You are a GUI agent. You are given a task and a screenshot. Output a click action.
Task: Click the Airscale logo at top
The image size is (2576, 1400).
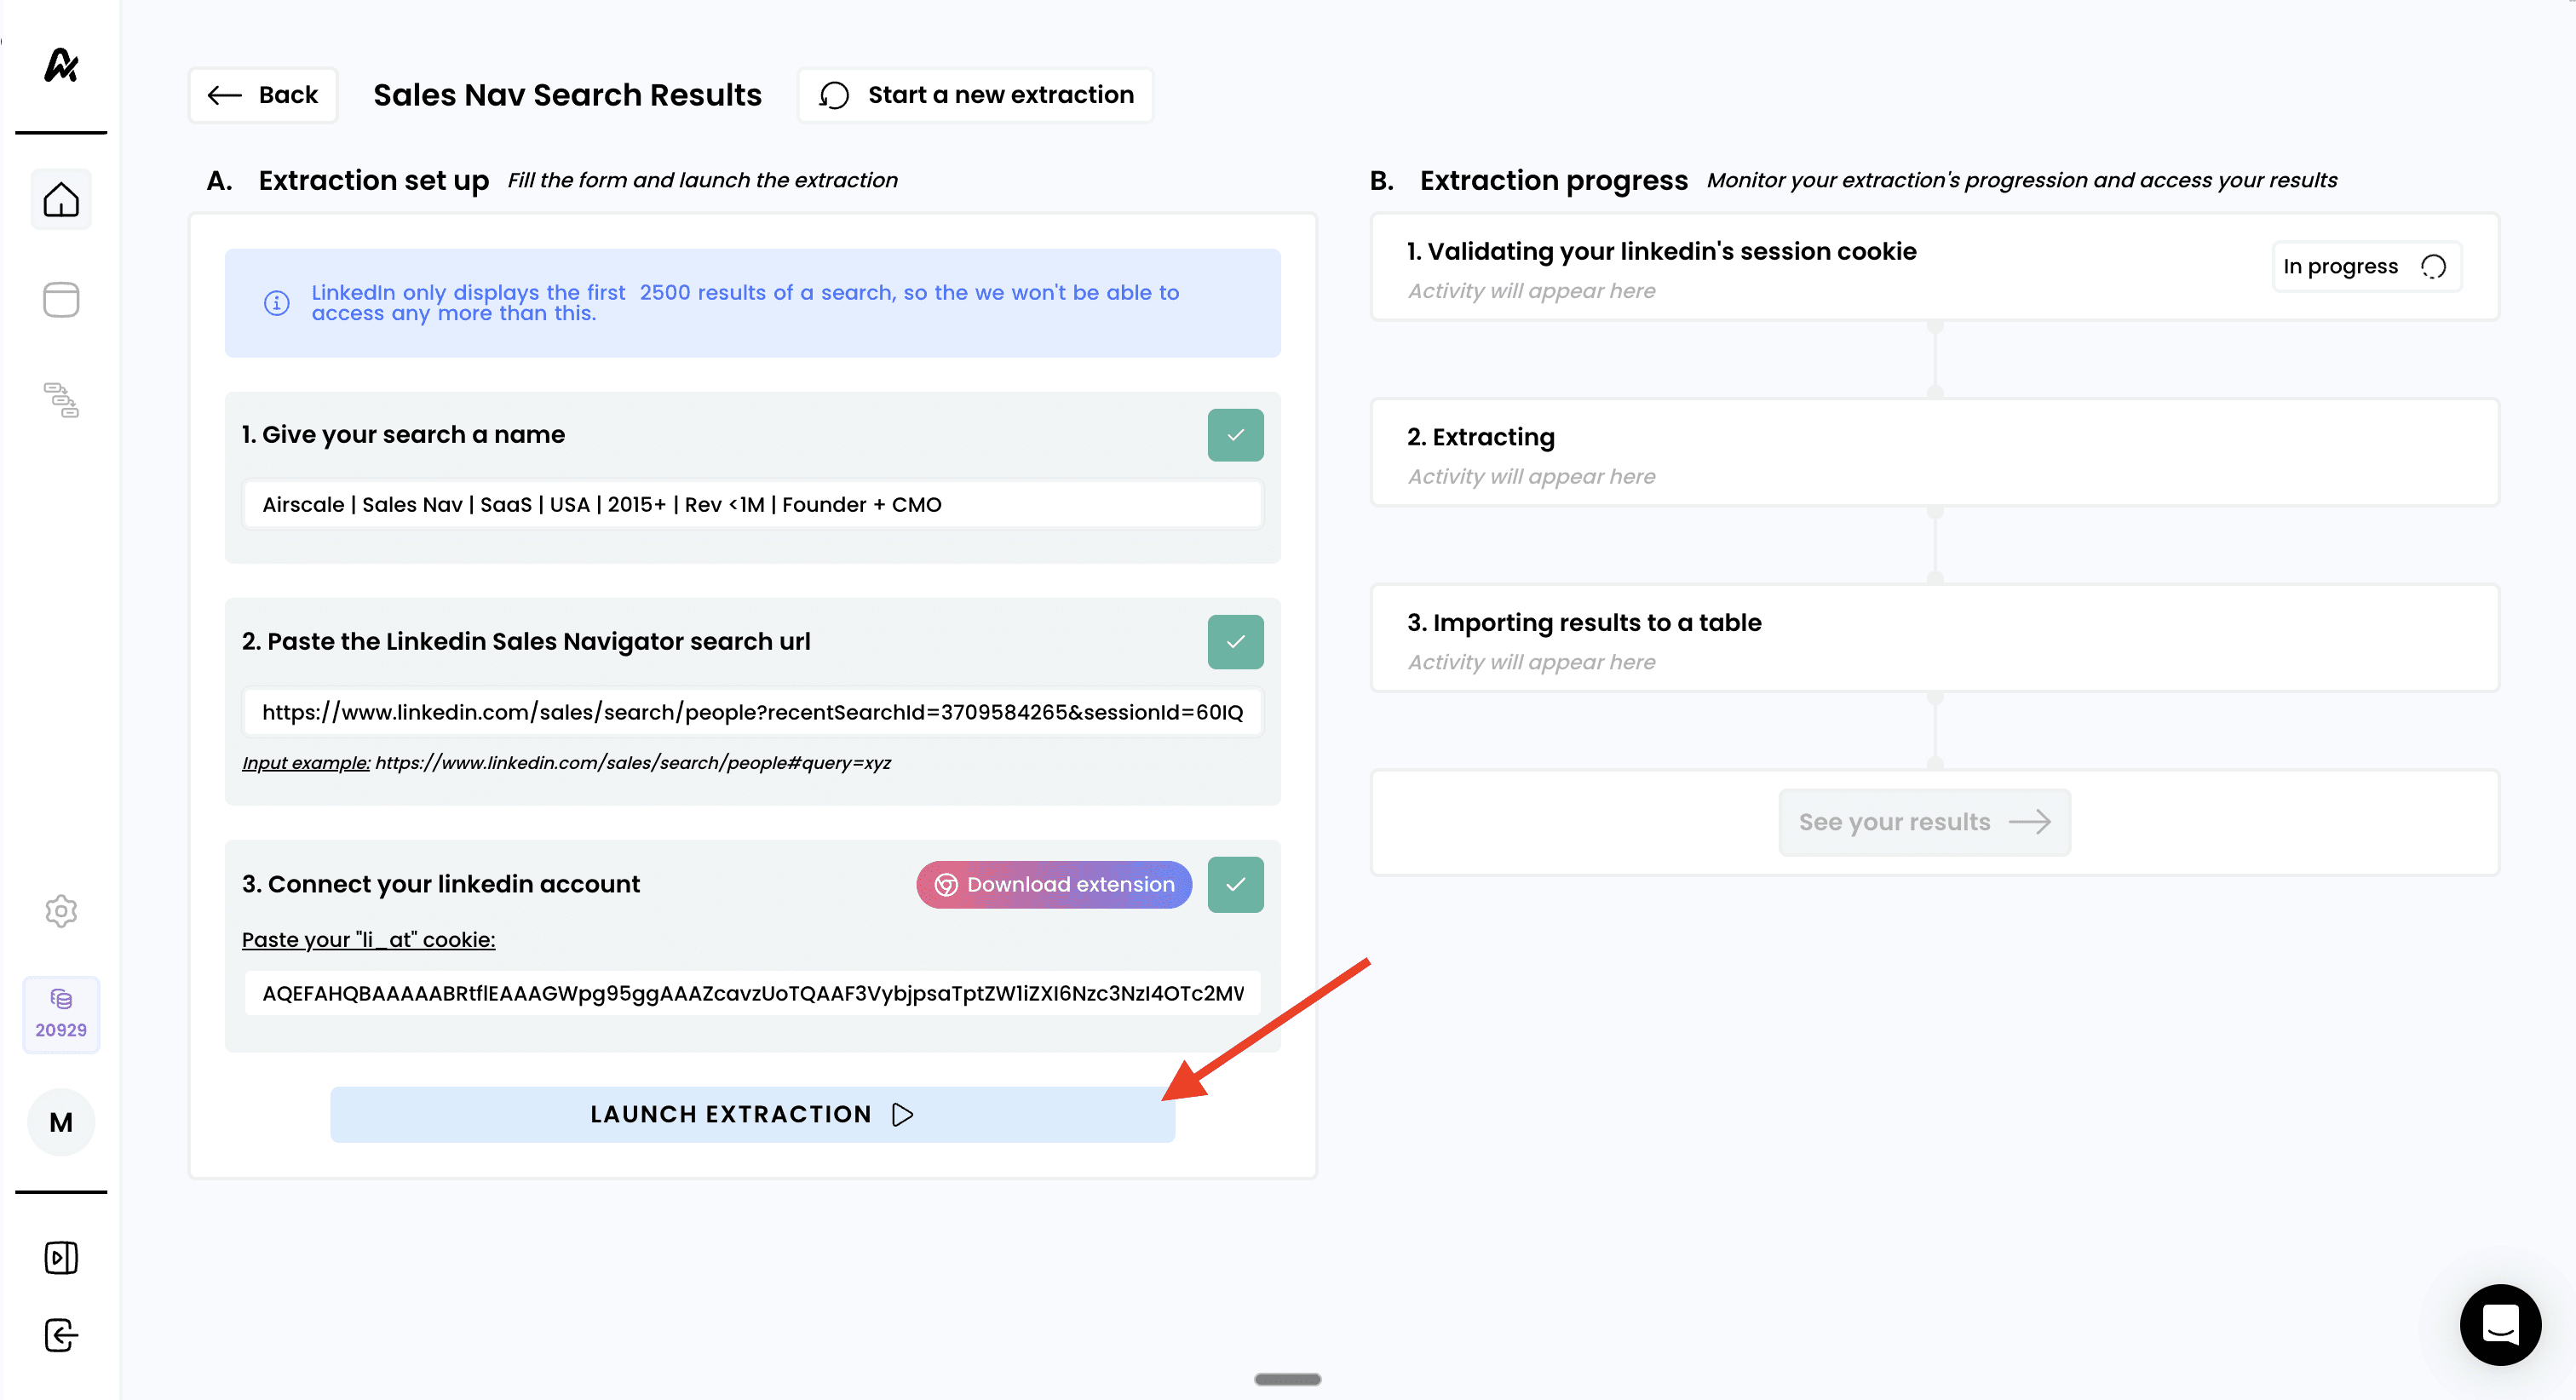coord(61,66)
